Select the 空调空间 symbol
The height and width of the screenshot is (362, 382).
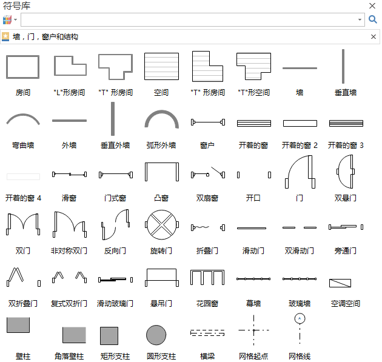[340, 283]
